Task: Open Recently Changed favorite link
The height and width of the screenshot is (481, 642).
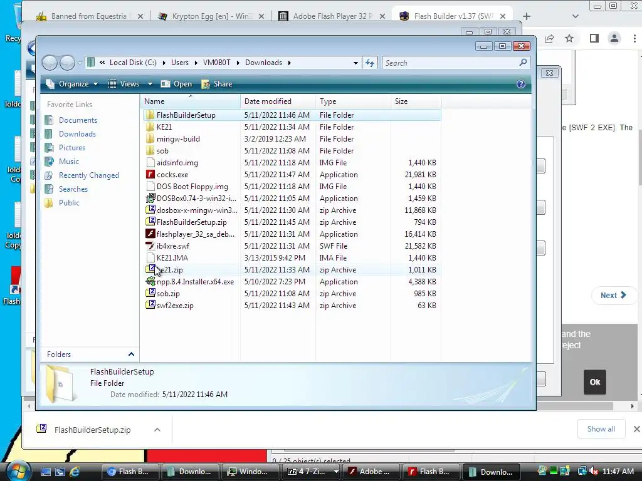Action: (x=89, y=175)
